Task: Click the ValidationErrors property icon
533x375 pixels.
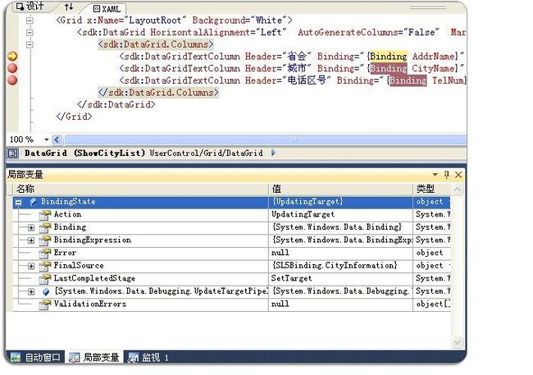Action: click(x=44, y=304)
